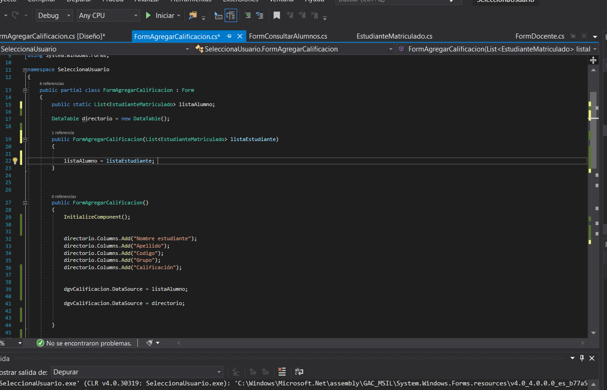Click the grayed-out Redo arrow icon

point(15,15)
